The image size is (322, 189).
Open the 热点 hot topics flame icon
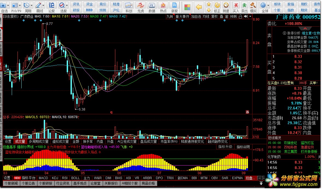tap(163, 5)
